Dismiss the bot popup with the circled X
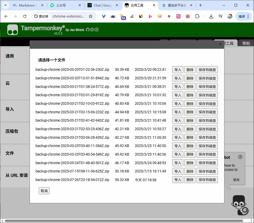The image size is (254, 223). pyautogui.click(x=240, y=157)
